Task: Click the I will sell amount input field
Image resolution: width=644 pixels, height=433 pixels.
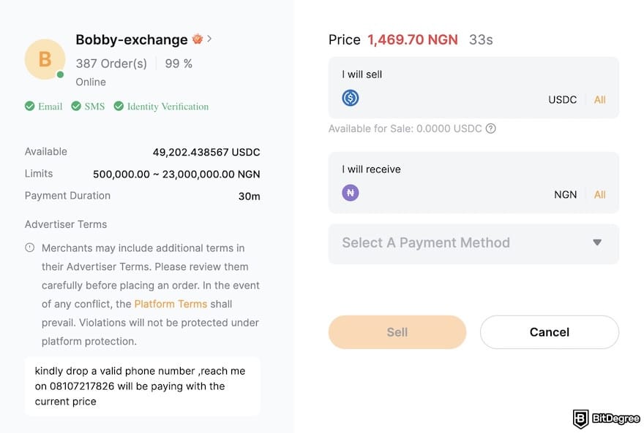Action: (454, 99)
